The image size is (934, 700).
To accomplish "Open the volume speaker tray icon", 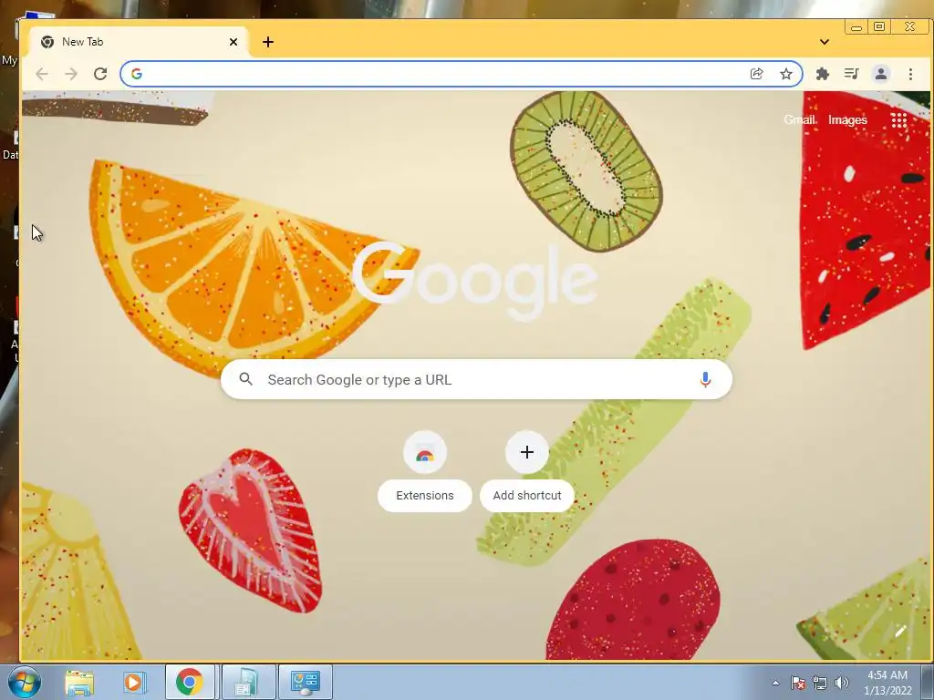I will coord(841,683).
